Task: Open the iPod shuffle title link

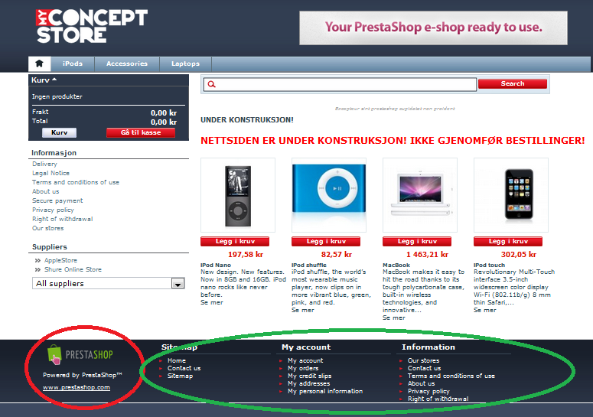Action: (309, 265)
